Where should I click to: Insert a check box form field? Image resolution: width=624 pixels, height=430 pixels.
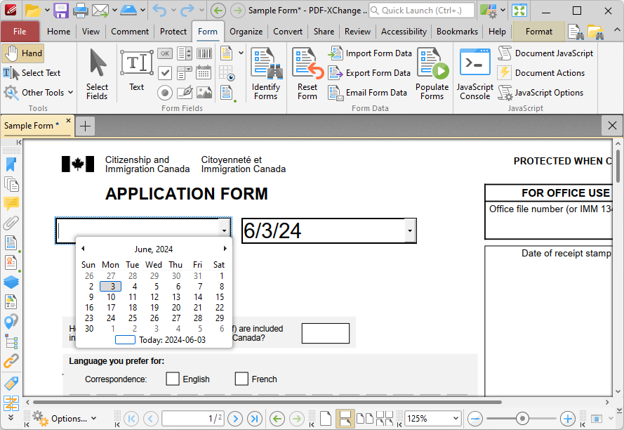pyautogui.click(x=165, y=73)
